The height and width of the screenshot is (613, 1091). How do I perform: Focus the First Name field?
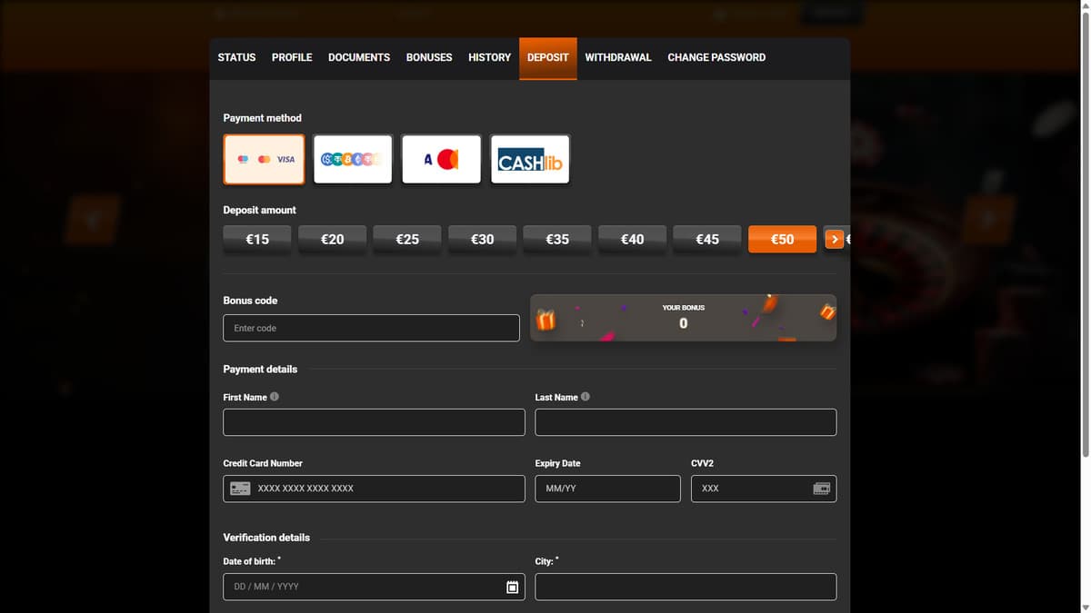coord(374,422)
